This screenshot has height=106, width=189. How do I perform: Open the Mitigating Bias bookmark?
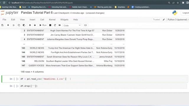tap(38, 7)
